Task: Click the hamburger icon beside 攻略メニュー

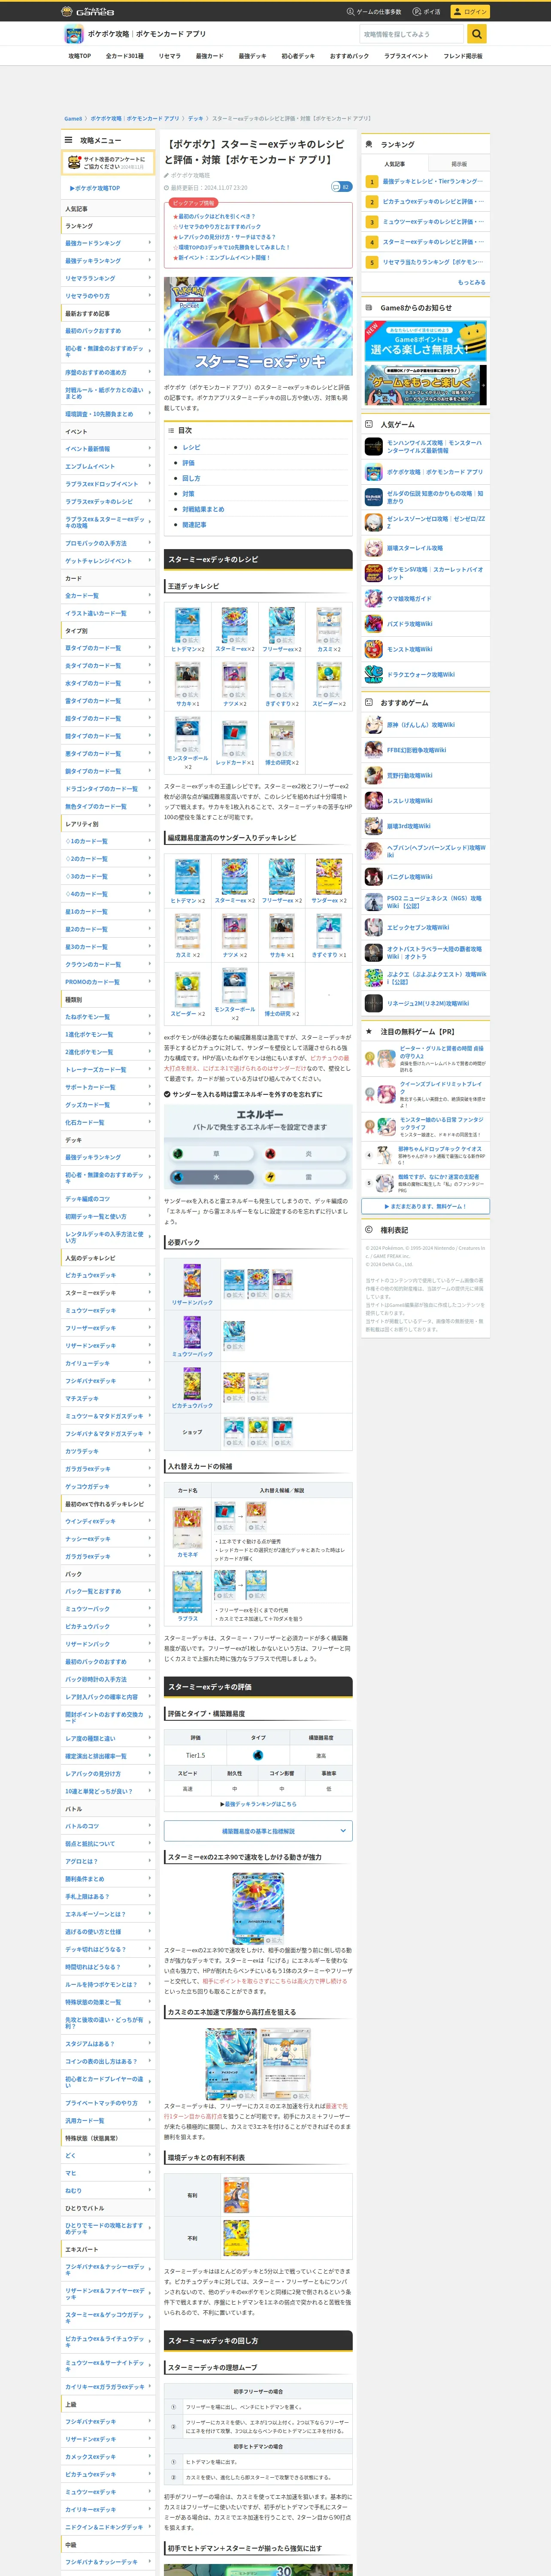Action: click(68, 140)
